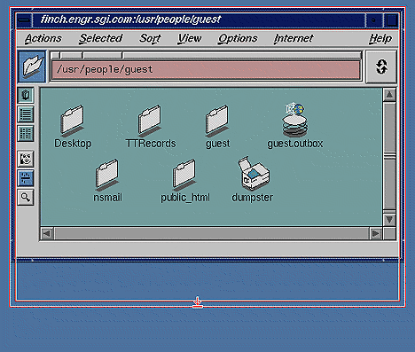Switch to column view in the sidebar
The height and width of the screenshot is (352, 415).
point(26,134)
